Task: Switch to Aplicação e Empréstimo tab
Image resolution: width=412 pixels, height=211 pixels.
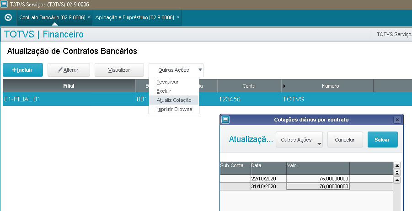Action: [134, 17]
